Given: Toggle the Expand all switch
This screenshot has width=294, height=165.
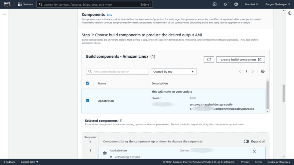Looking at the screenshot, I should tap(246, 141).
